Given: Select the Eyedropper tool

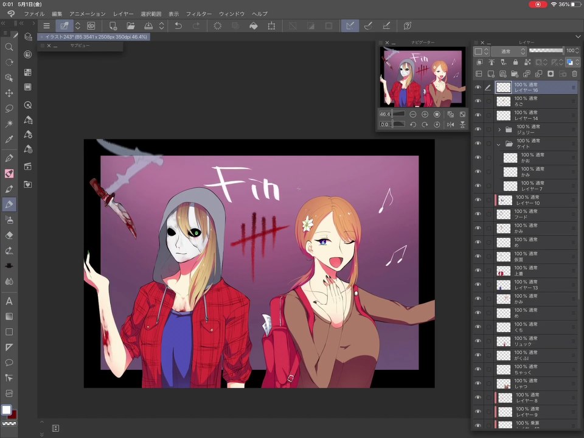Looking at the screenshot, I should pyautogui.click(x=9, y=139).
